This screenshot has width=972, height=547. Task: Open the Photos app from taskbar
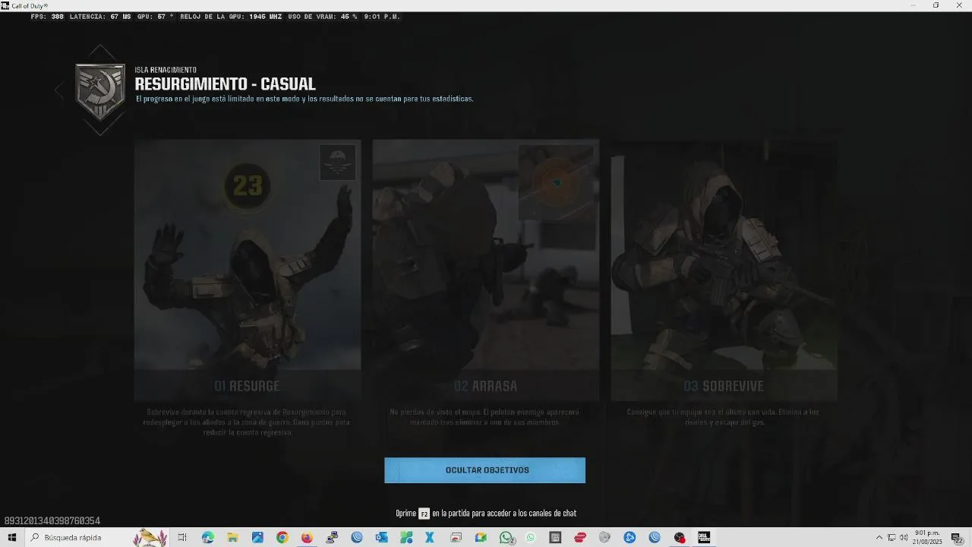[x=257, y=537]
